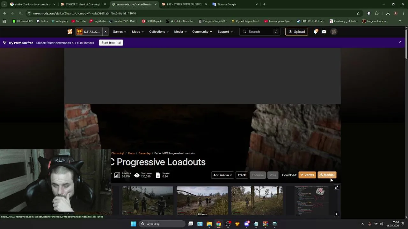The width and height of the screenshot is (408, 229).
Task: Open the user profile avatar menu
Action: click(334, 31)
